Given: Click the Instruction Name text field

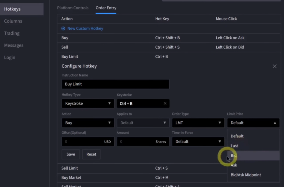Looking at the screenshot, I should [x=115, y=84].
